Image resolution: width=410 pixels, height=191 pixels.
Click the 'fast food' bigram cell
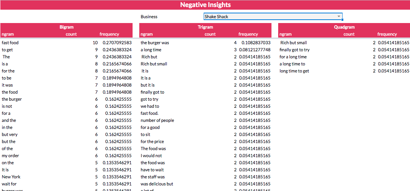pos(10,43)
